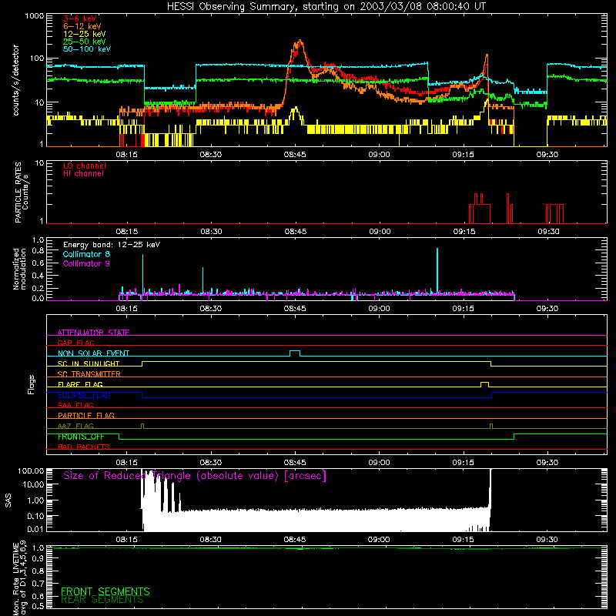
Task: Click the 'Mon. Rate LIVETIME' axis label
Action: click(x=16, y=580)
